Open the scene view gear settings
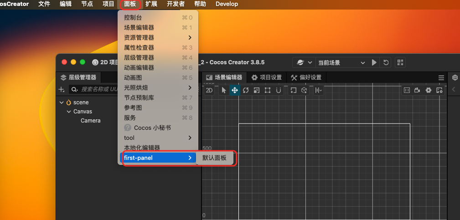 point(429,90)
